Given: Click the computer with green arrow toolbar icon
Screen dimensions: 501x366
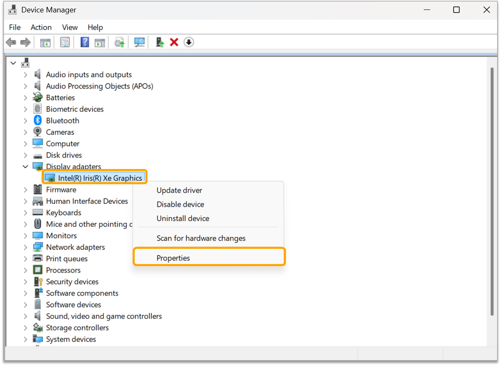Looking at the screenshot, I should [x=160, y=42].
